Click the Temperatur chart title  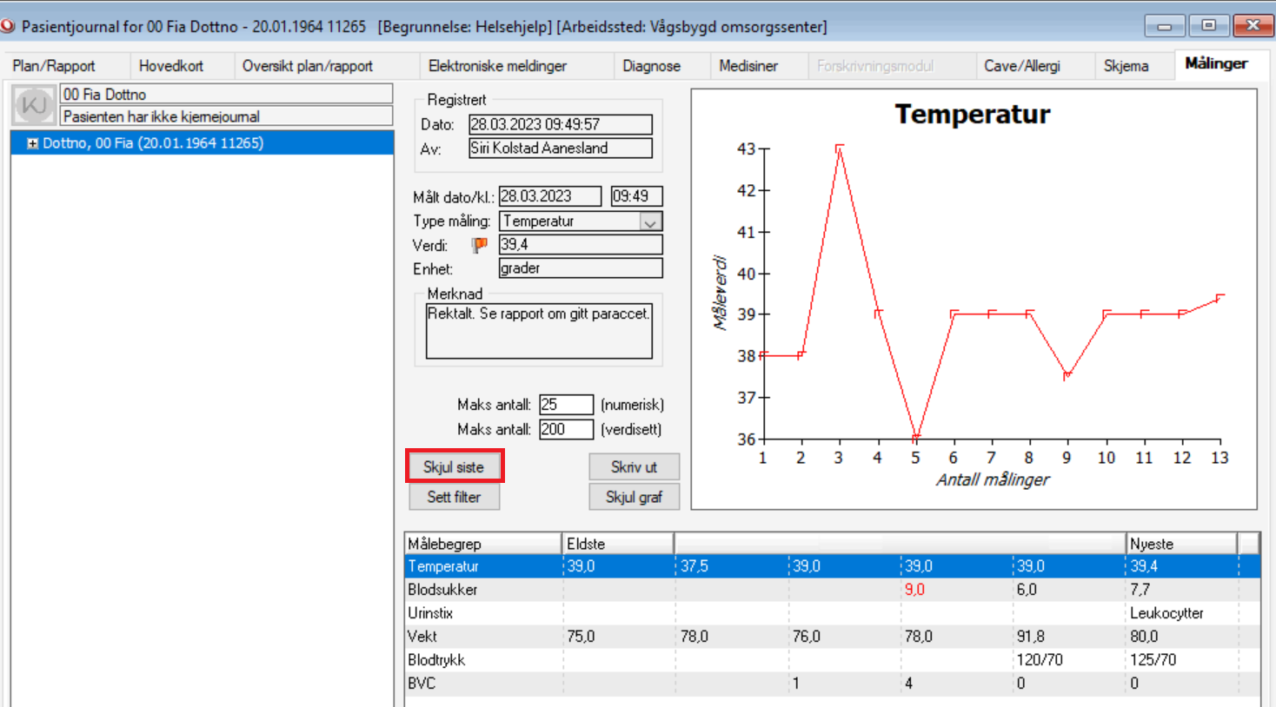point(973,115)
